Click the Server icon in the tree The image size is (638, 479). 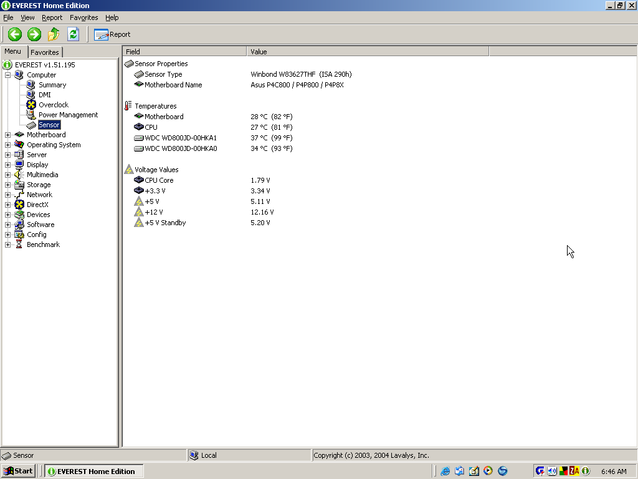pyautogui.click(x=19, y=155)
